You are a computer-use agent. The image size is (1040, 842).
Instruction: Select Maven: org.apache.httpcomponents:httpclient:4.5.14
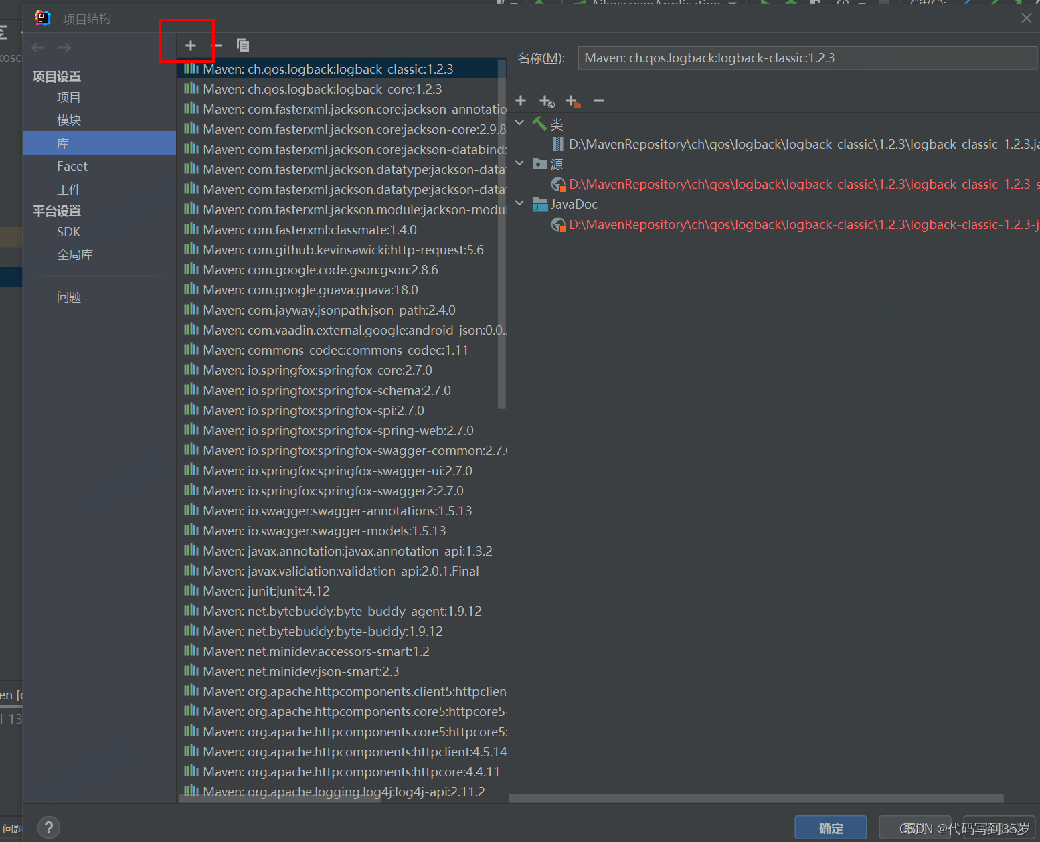pos(341,752)
